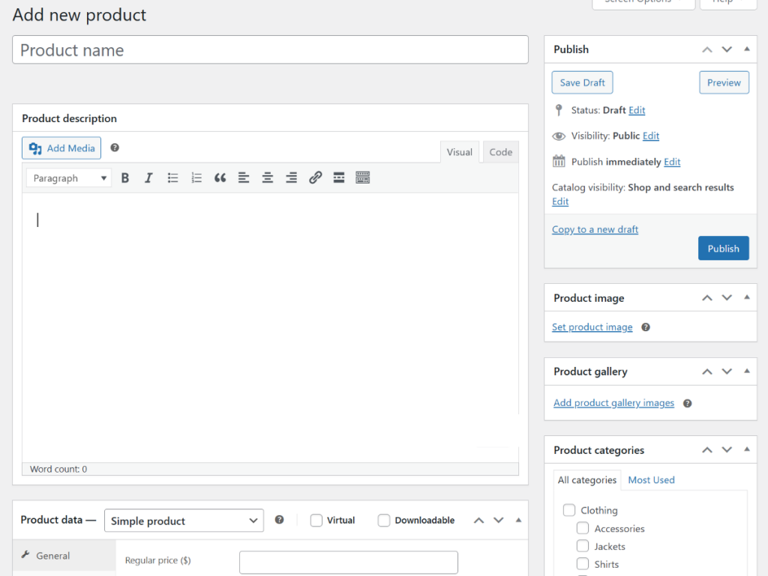768x576 pixels.
Task: Enable the Virtual product checkbox
Action: click(x=316, y=520)
